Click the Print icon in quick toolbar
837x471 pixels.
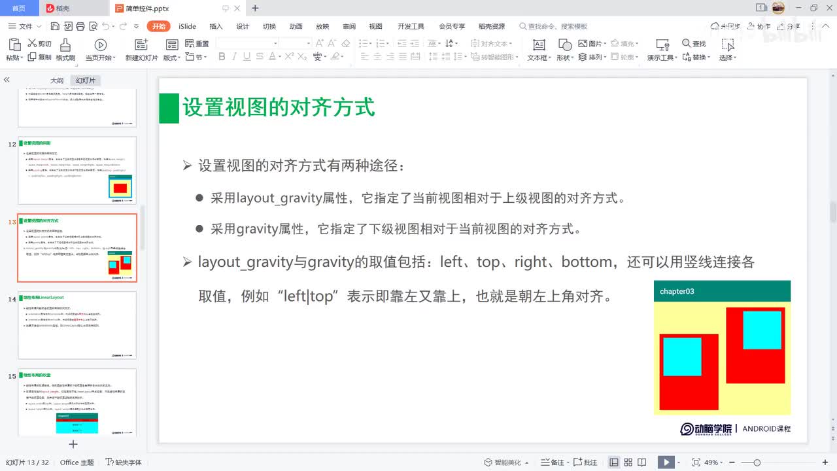(x=80, y=26)
